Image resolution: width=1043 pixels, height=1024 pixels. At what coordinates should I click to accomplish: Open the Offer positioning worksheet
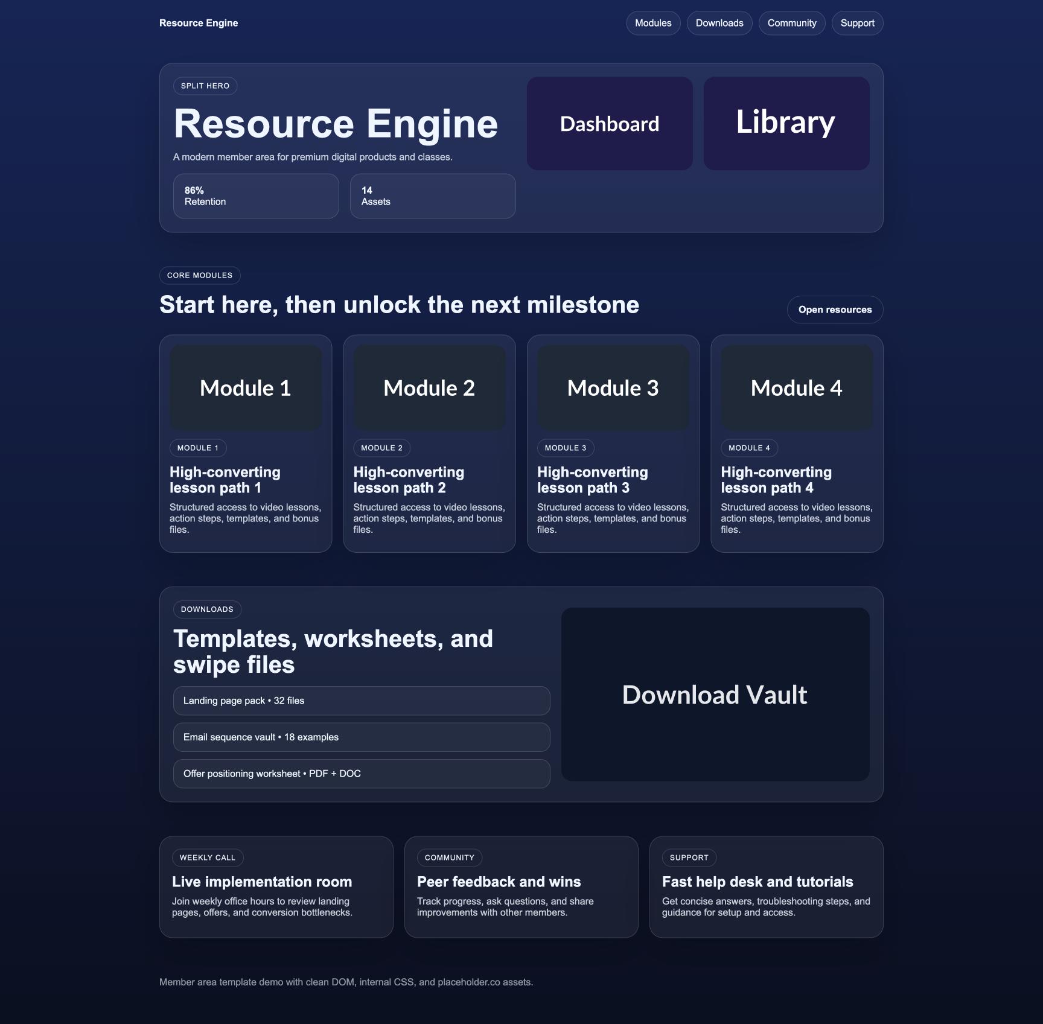point(361,773)
